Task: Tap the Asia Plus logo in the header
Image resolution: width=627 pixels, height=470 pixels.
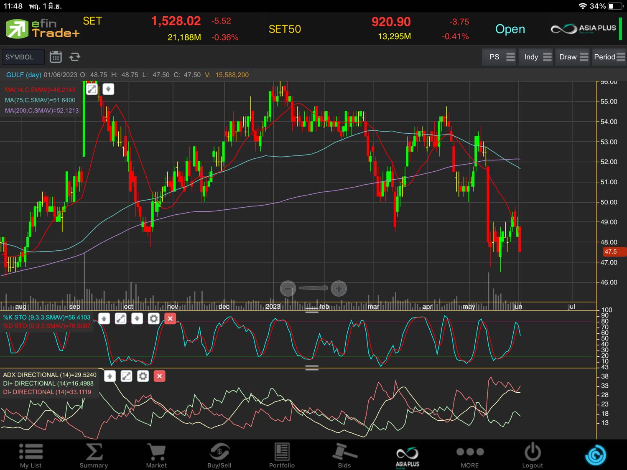Action: tap(584, 29)
